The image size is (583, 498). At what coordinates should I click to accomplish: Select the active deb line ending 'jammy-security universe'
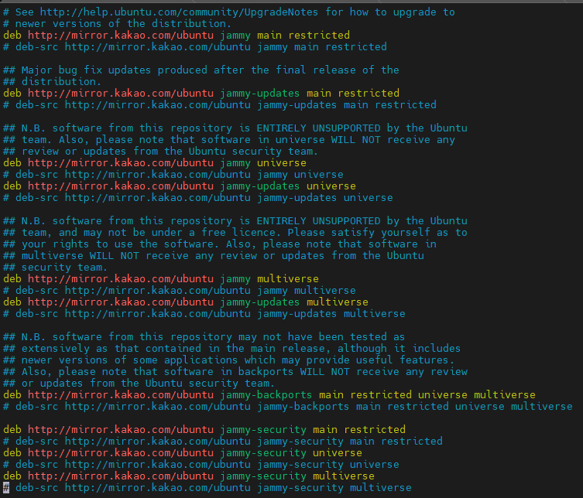coord(183,453)
